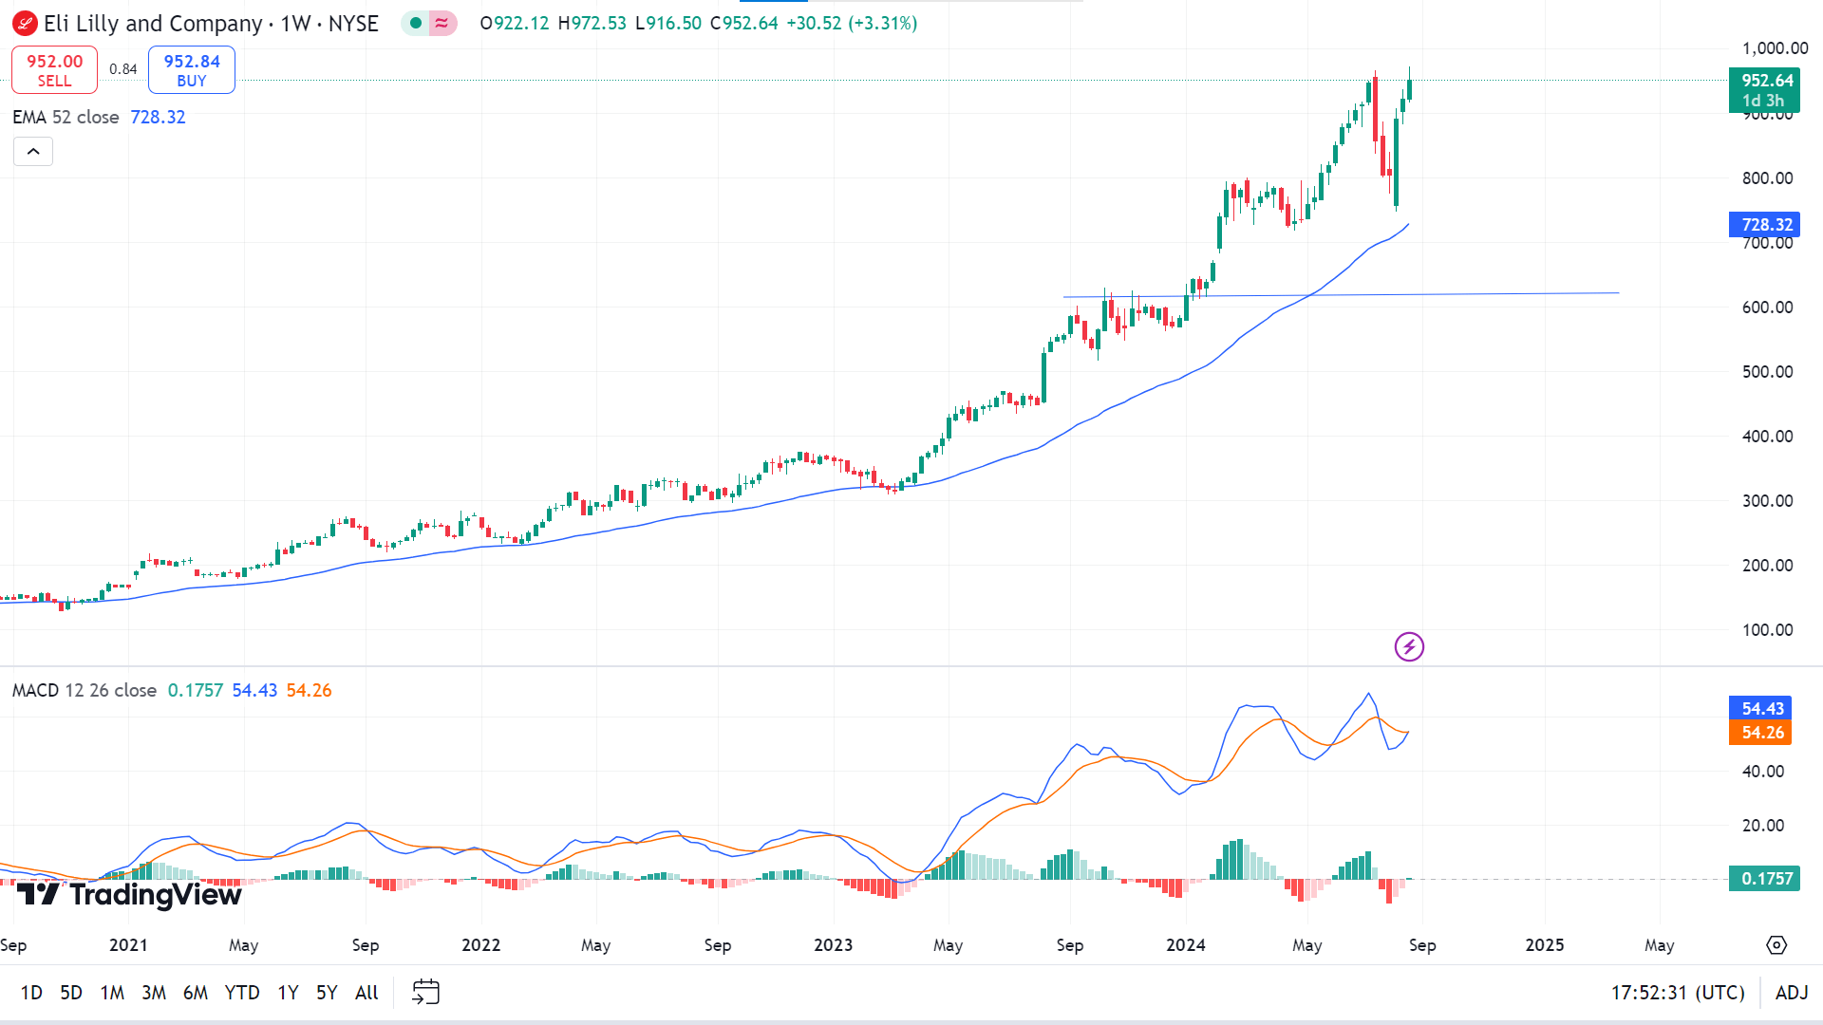This screenshot has width=1823, height=1025.
Task: Click the EMA 52 close indicator legend
Action: 66,117
